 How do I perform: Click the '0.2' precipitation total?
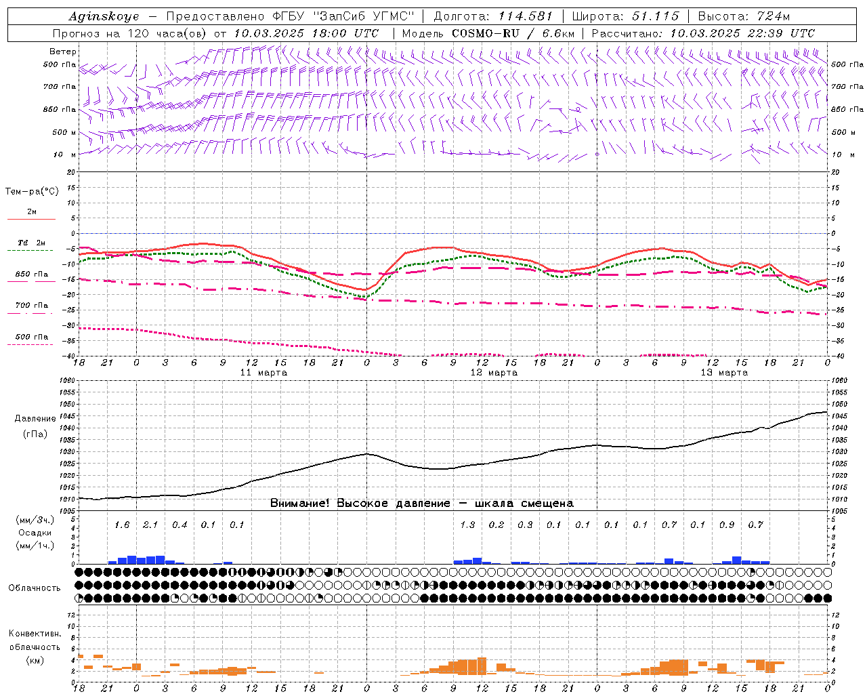pyautogui.click(x=496, y=525)
